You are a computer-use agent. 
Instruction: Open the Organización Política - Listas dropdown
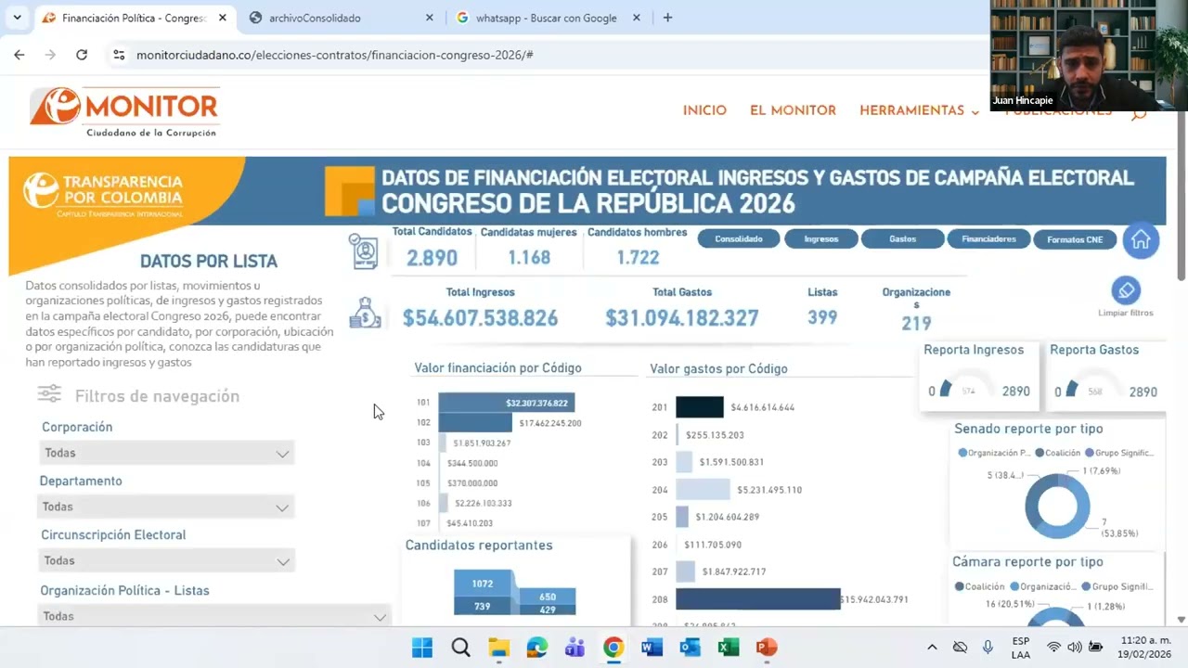pos(214,616)
